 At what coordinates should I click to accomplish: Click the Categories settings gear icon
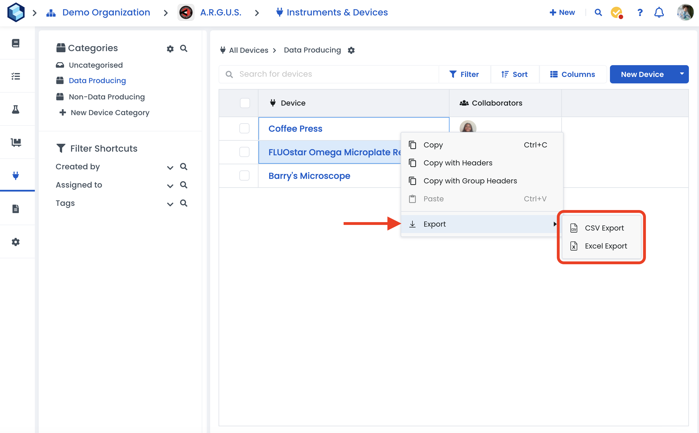tap(170, 49)
